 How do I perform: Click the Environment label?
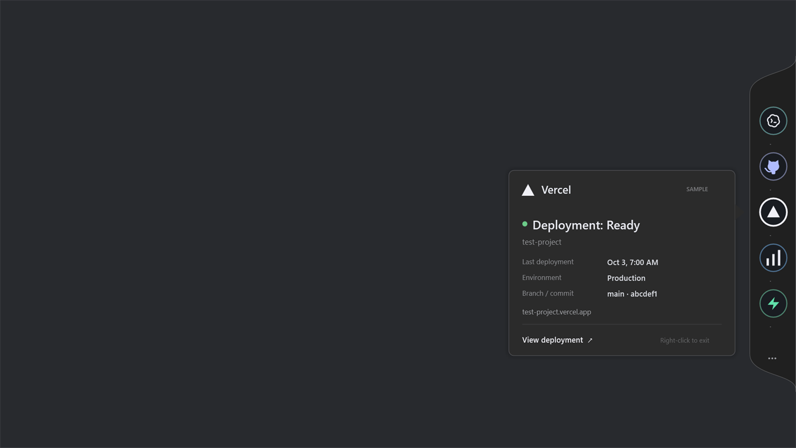pos(542,278)
